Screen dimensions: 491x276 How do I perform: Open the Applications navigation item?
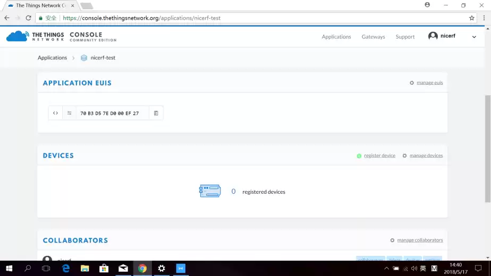[x=336, y=37]
